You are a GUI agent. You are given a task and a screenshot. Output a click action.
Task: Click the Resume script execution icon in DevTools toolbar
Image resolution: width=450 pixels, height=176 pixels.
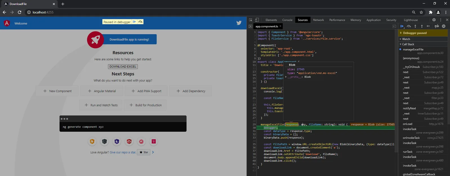pyautogui.click(x=402, y=26)
